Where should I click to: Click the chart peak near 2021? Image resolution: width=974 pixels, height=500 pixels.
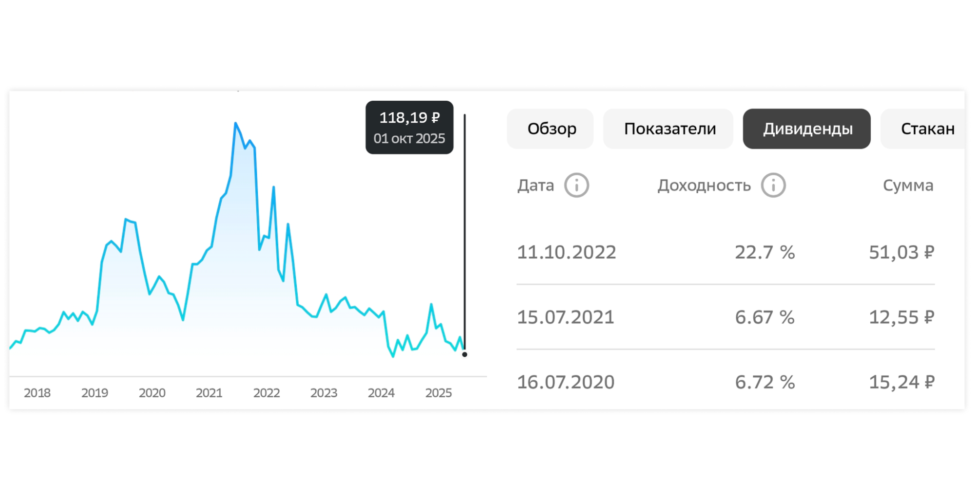point(236,123)
